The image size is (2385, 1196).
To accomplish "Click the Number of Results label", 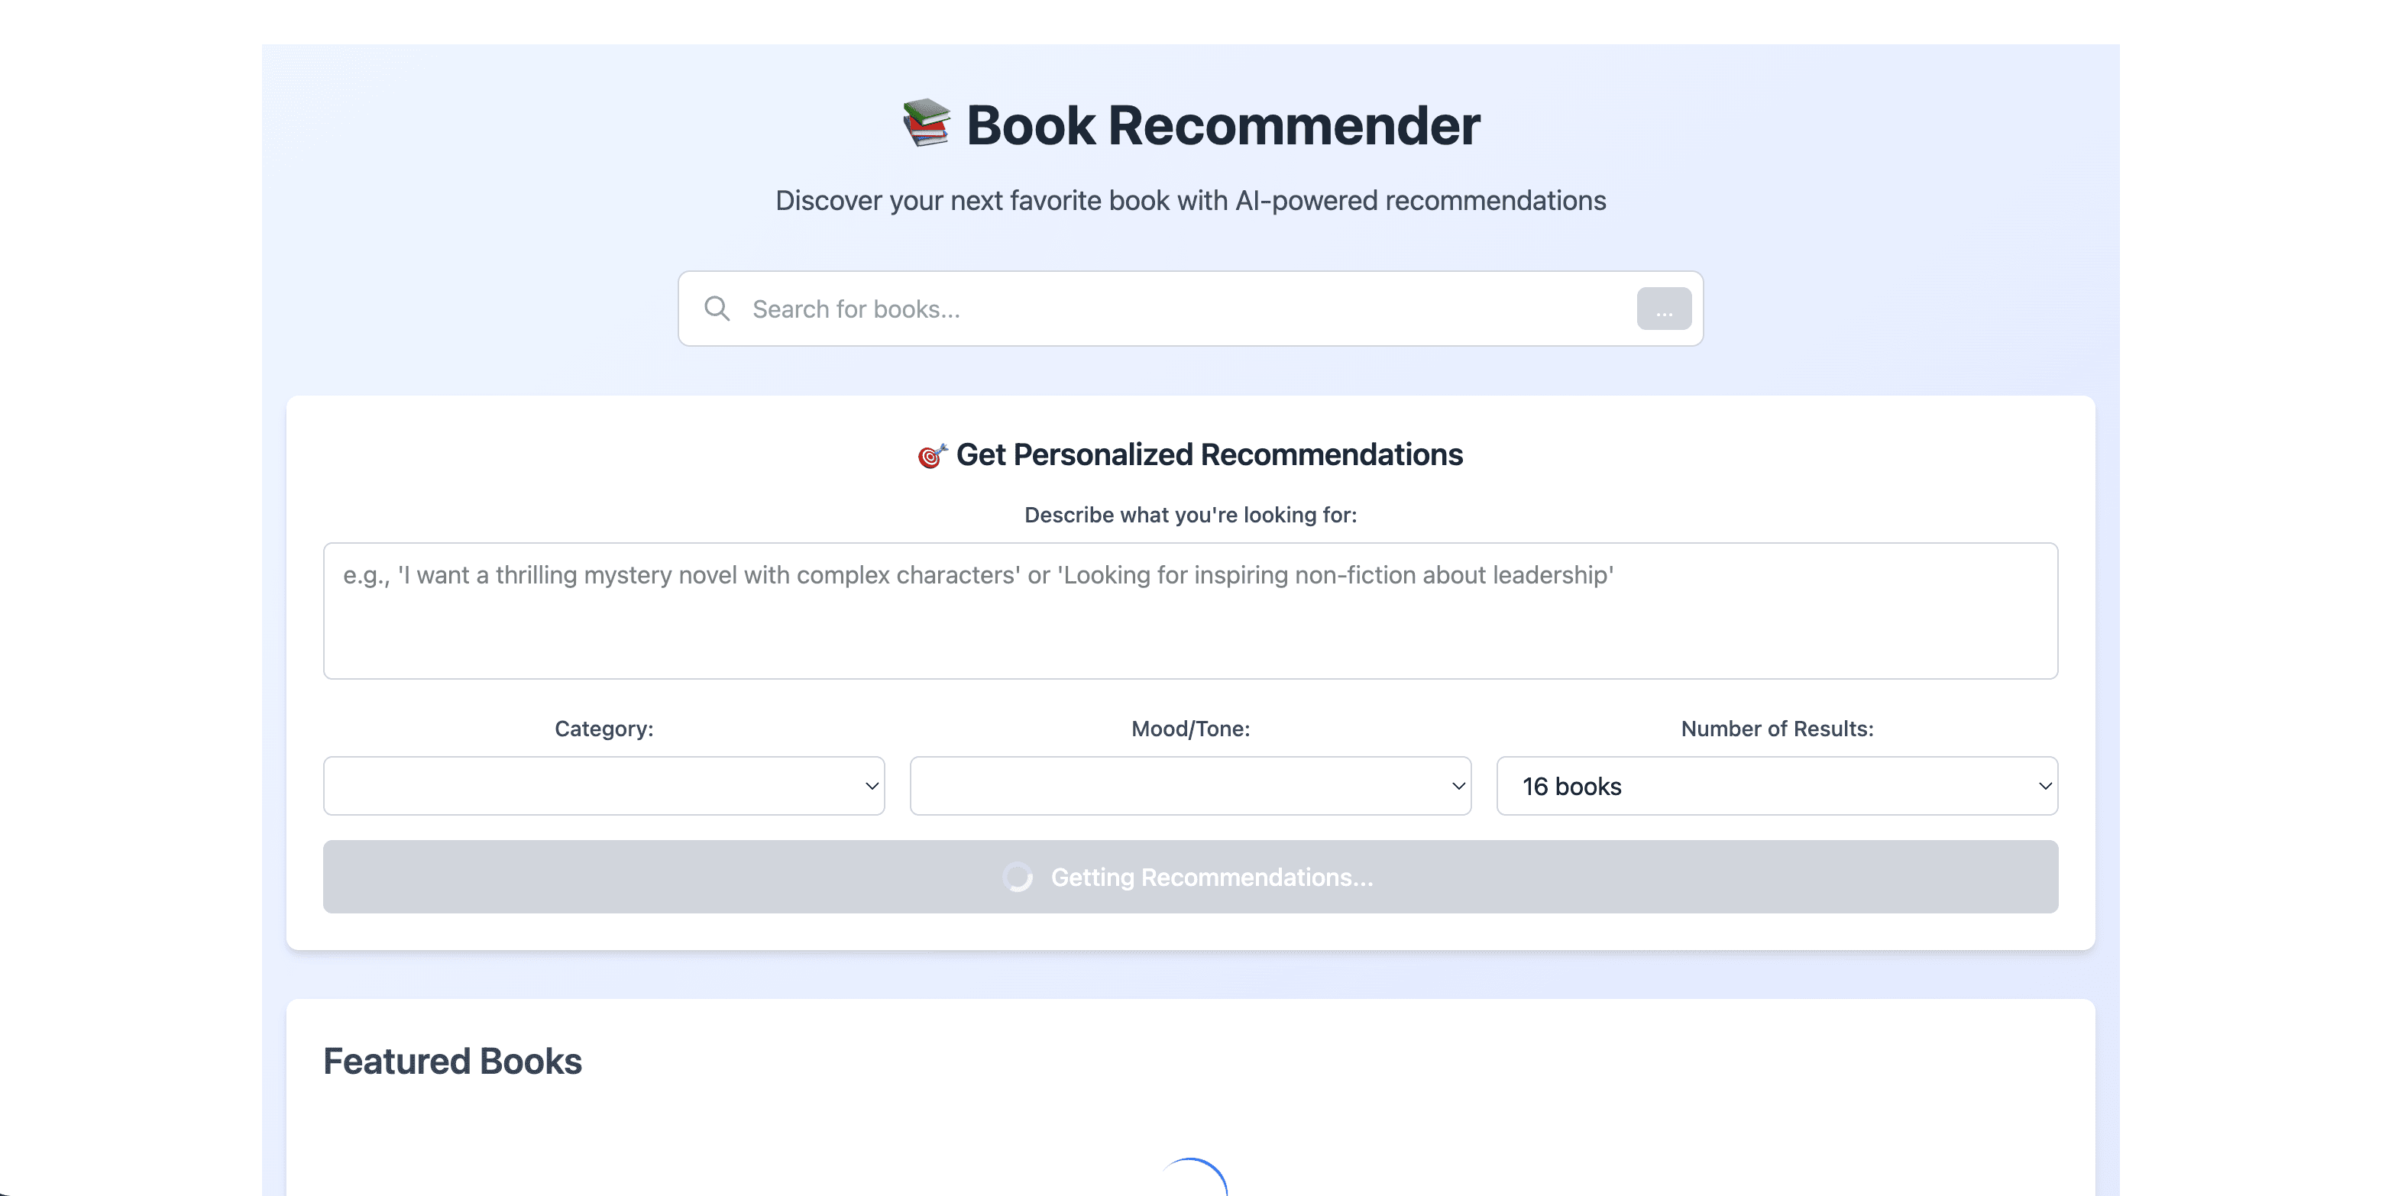I will point(1777,729).
